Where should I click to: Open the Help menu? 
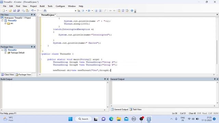[81, 6]
